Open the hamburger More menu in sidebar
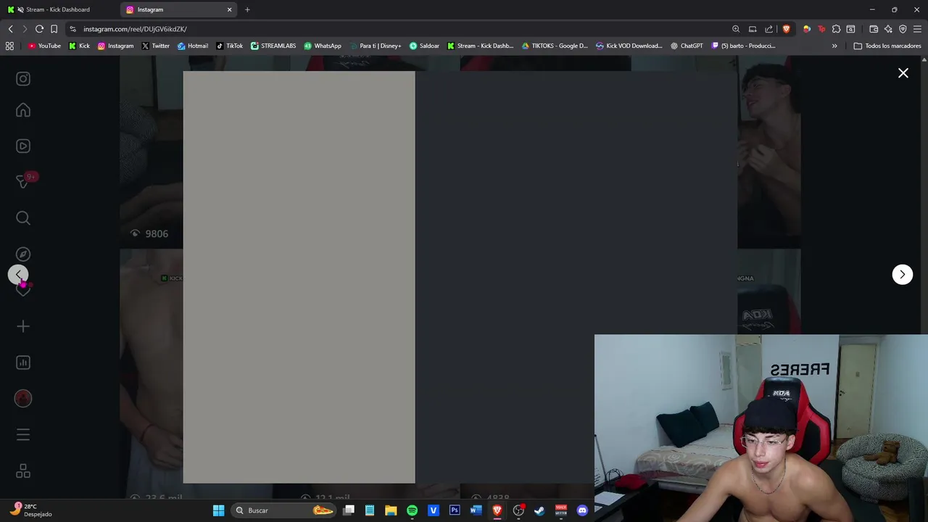This screenshot has width=928, height=522. [23, 434]
